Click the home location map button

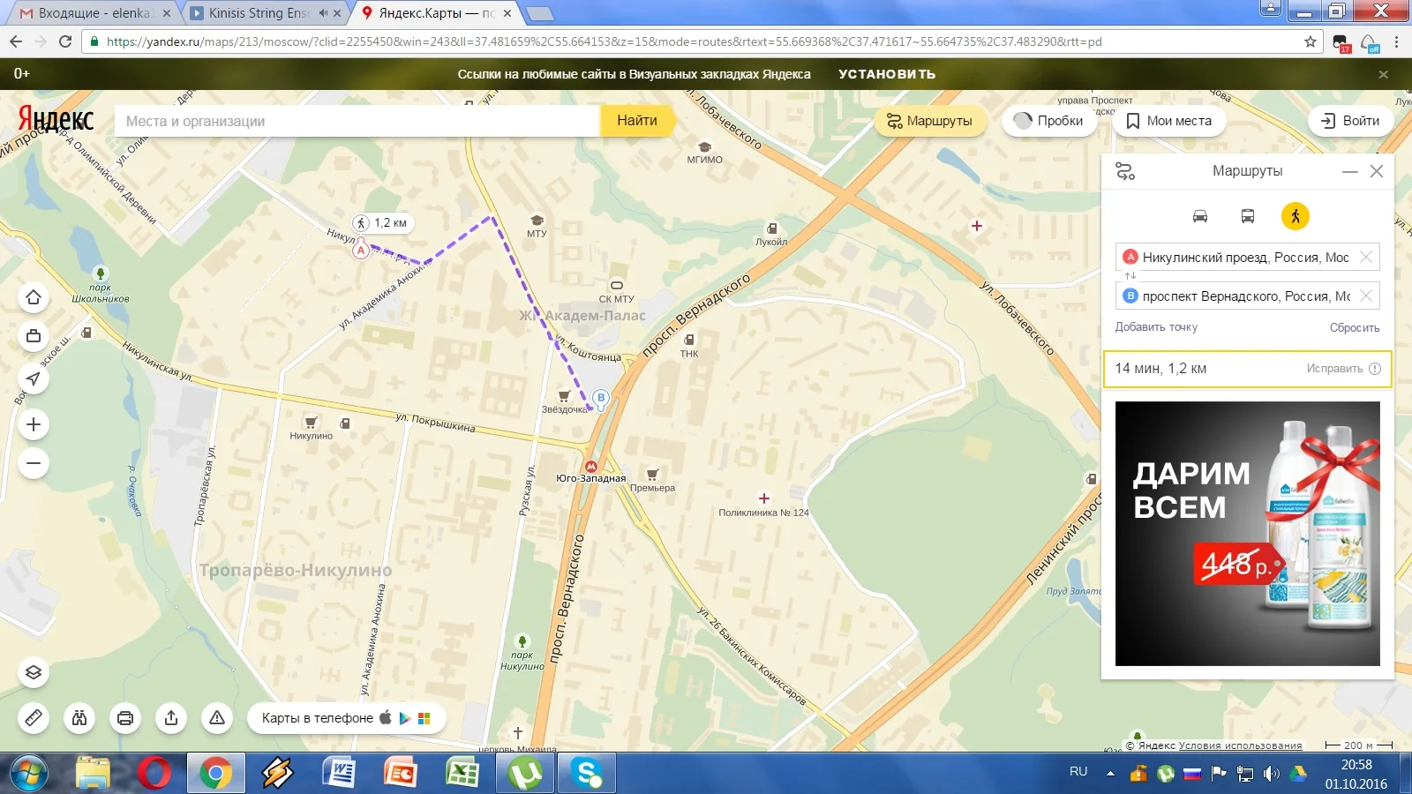(x=34, y=297)
